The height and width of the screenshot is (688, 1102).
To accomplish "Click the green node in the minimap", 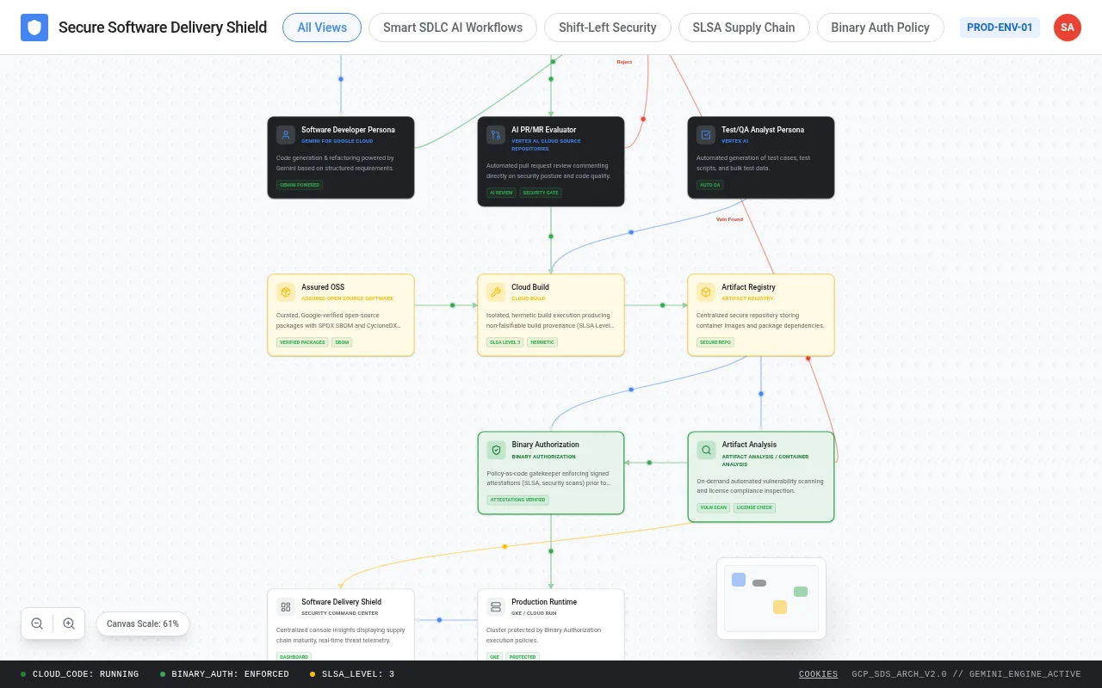I will point(801,592).
